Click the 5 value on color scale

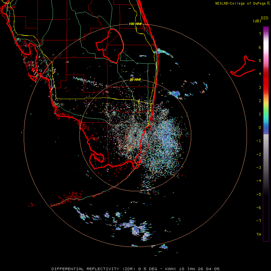[260, 61]
